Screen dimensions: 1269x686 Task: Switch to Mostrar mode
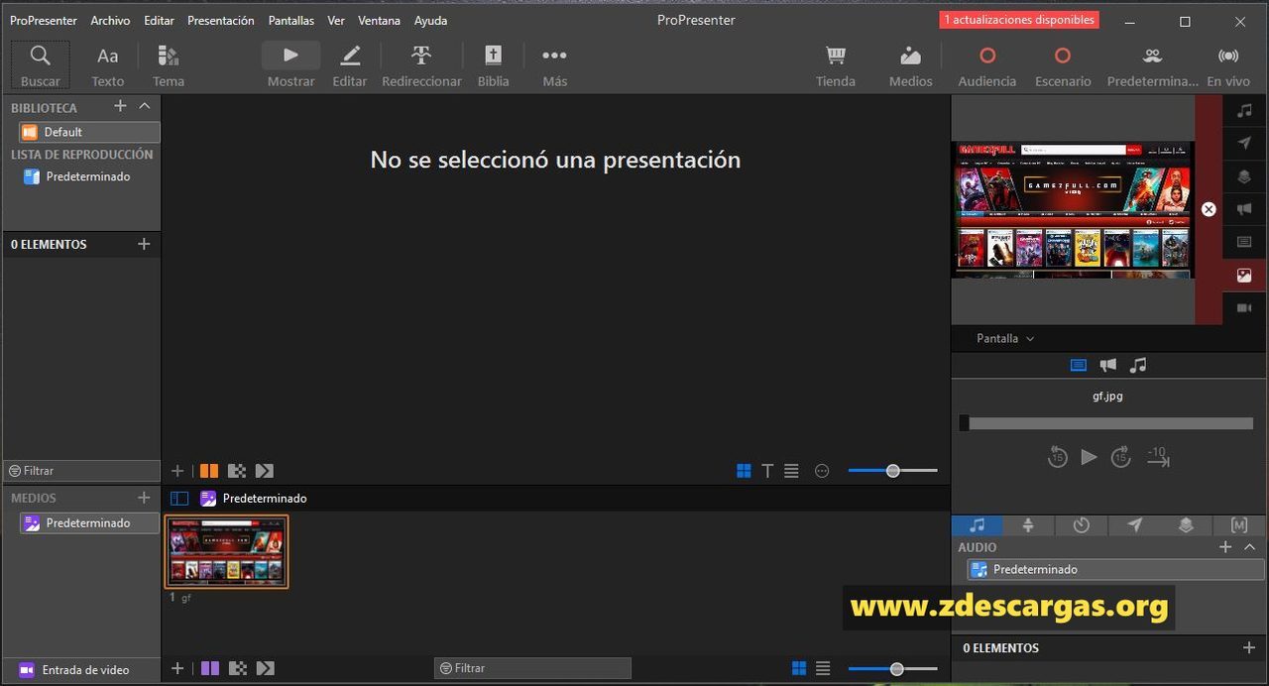[290, 65]
